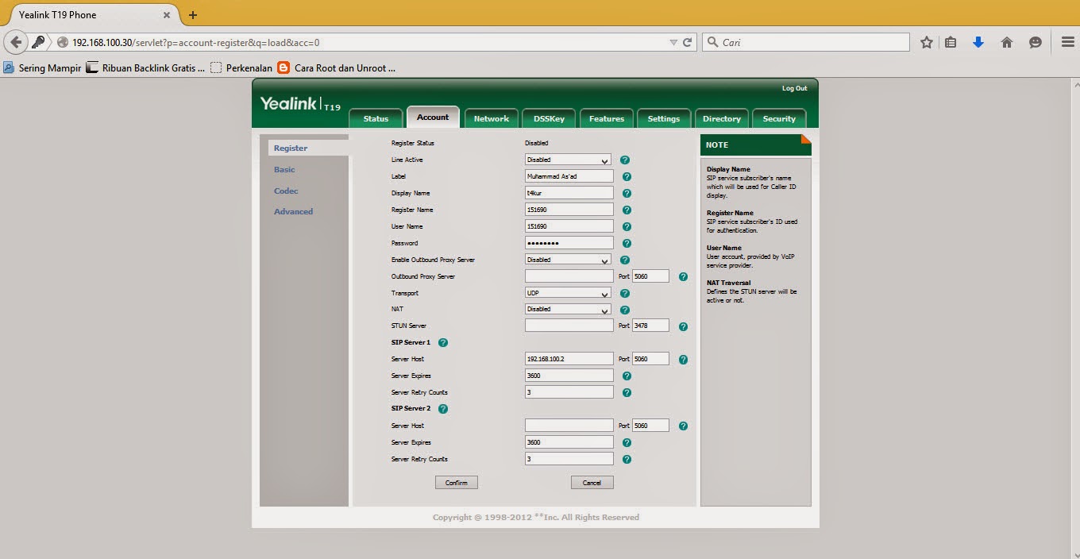The width and height of the screenshot is (1080, 559).
Task: Open the Settings tab
Action: [664, 118]
